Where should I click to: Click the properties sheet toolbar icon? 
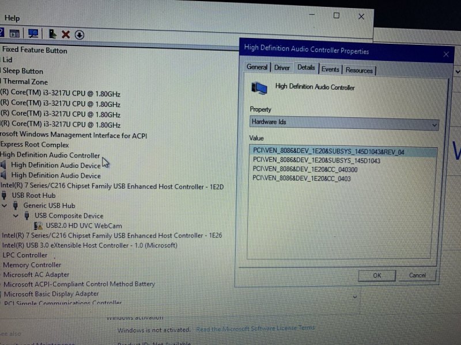pyautogui.click(x=14, y=34)
